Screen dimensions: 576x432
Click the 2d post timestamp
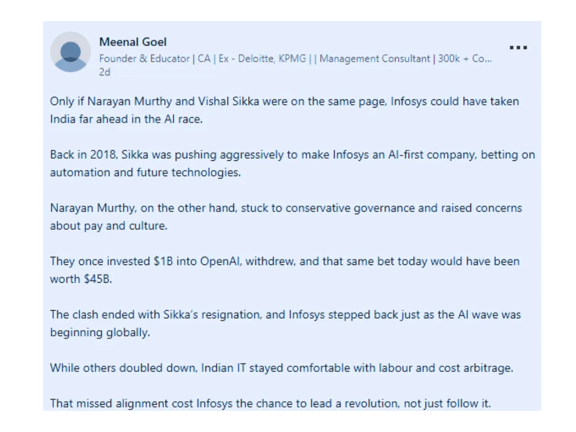[105, 72]
